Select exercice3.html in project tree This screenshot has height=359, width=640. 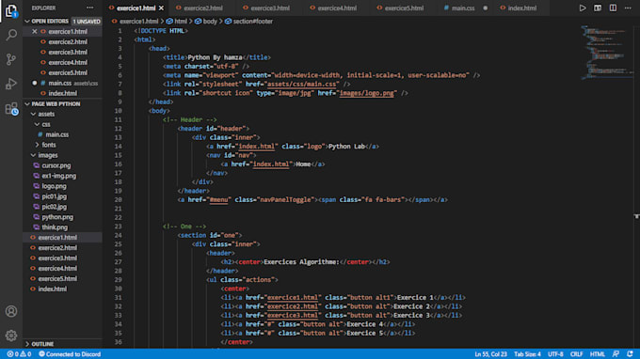coord(57,258)
